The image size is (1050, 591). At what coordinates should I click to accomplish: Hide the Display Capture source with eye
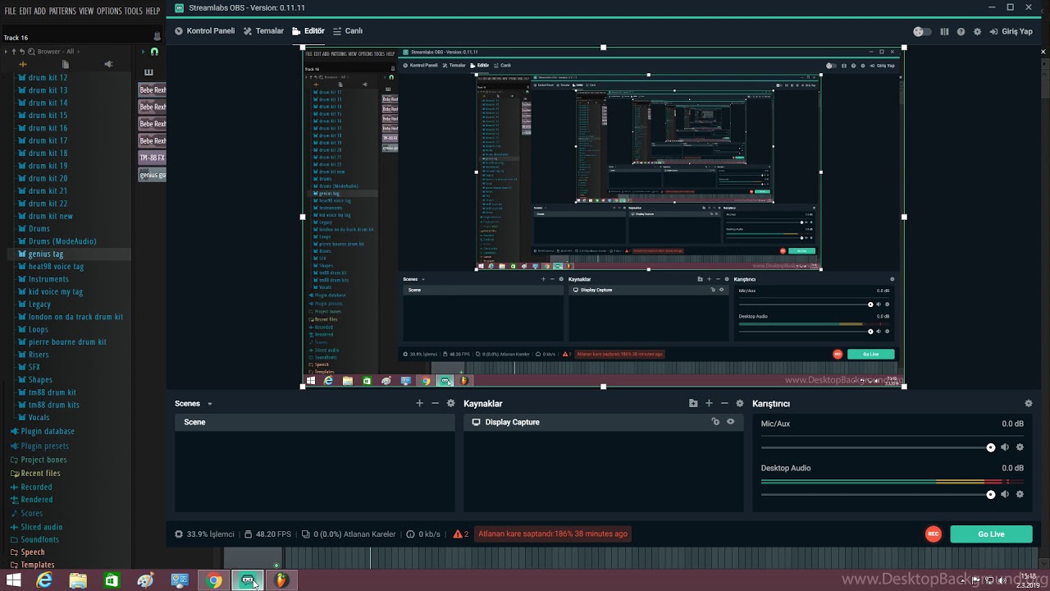pos(730,422)
